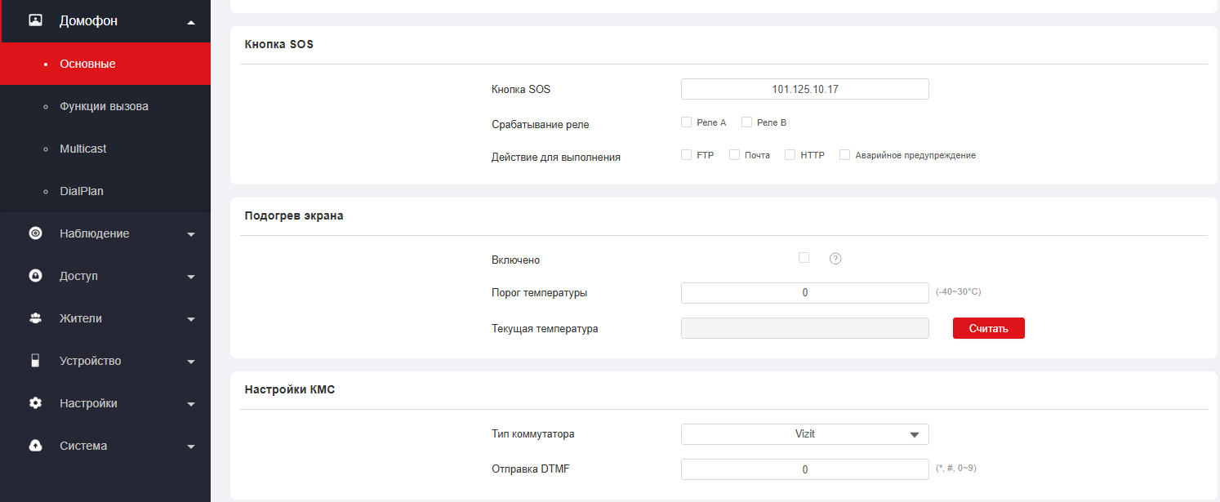Viewport: 1220px width, 502px height.
Task: Click the Наблюдение eye icon
Action: click(x=35, y=233)
